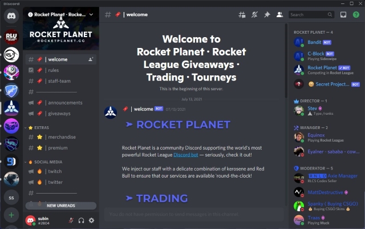Click the TRADING heading text
This screenshot has width=365, height=229.
[162, 199]
